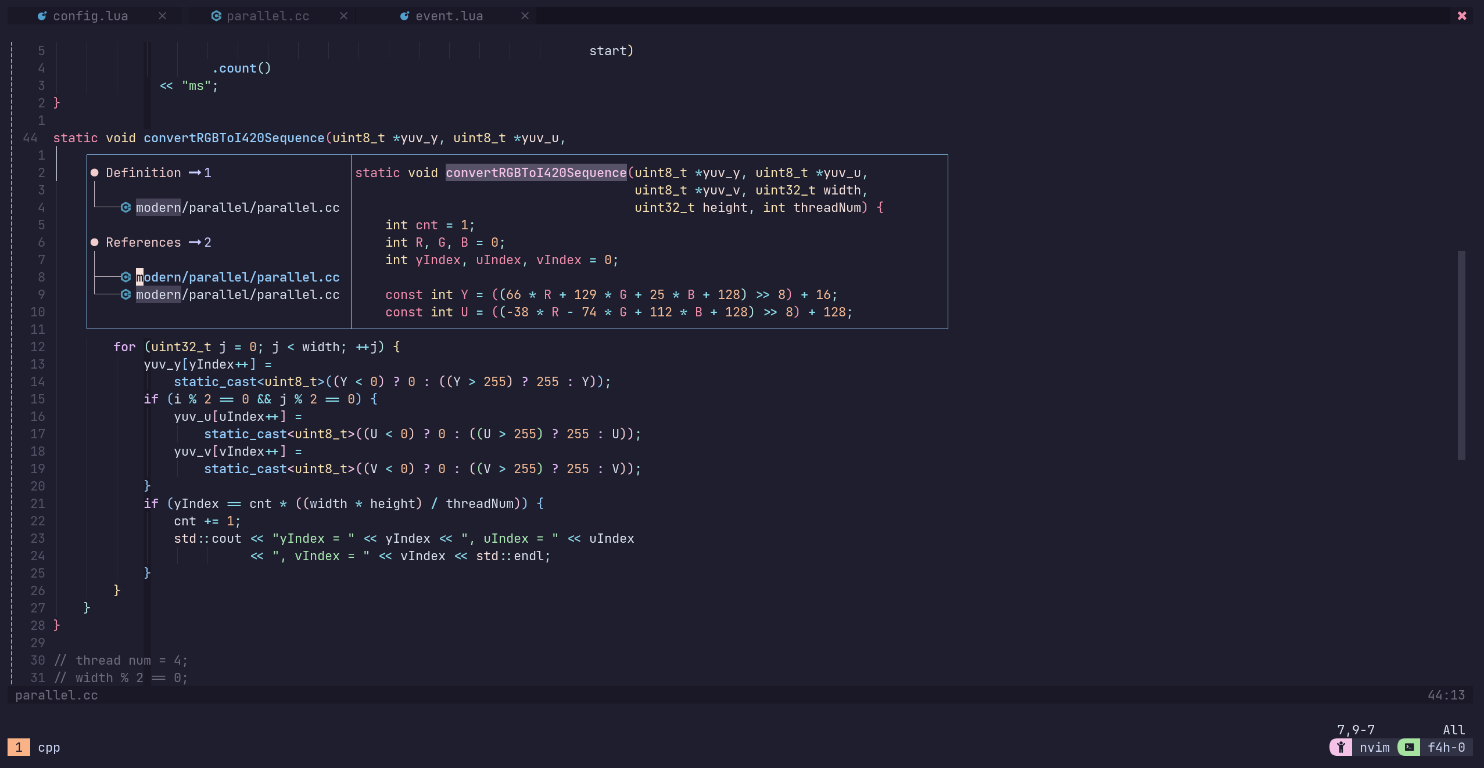
Task: Switch to the config.lua tab
Action: point(90,16)
